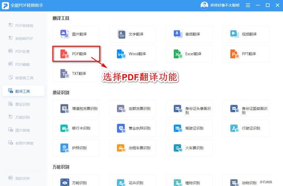283x186 pixels.
Task: Open 植物识别 plant recognition
Action: [x=189, y=180]
